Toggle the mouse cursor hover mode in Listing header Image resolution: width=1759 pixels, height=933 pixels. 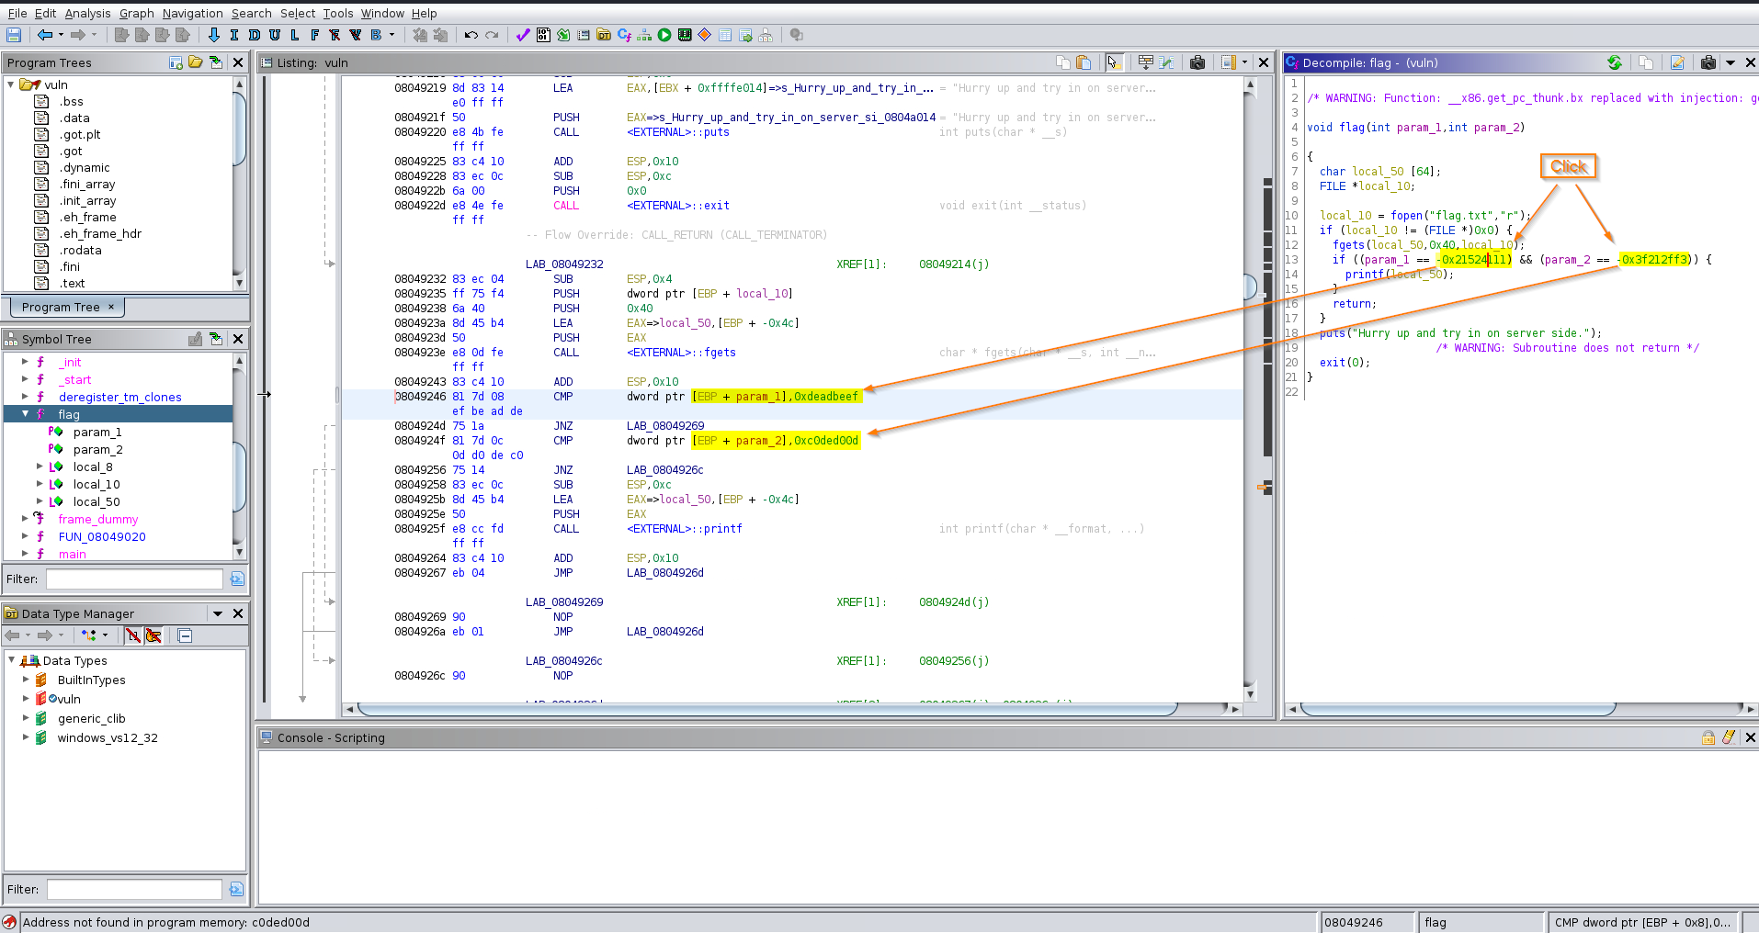pos(1114,62)
